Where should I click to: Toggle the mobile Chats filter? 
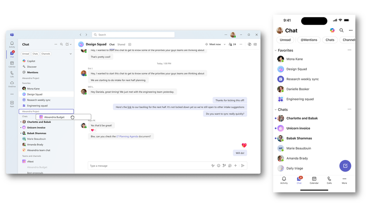coord(330,40)
